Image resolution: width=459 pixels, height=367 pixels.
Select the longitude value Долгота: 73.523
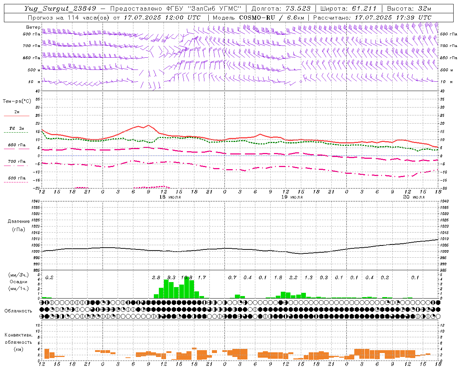[x=281, y=9]
